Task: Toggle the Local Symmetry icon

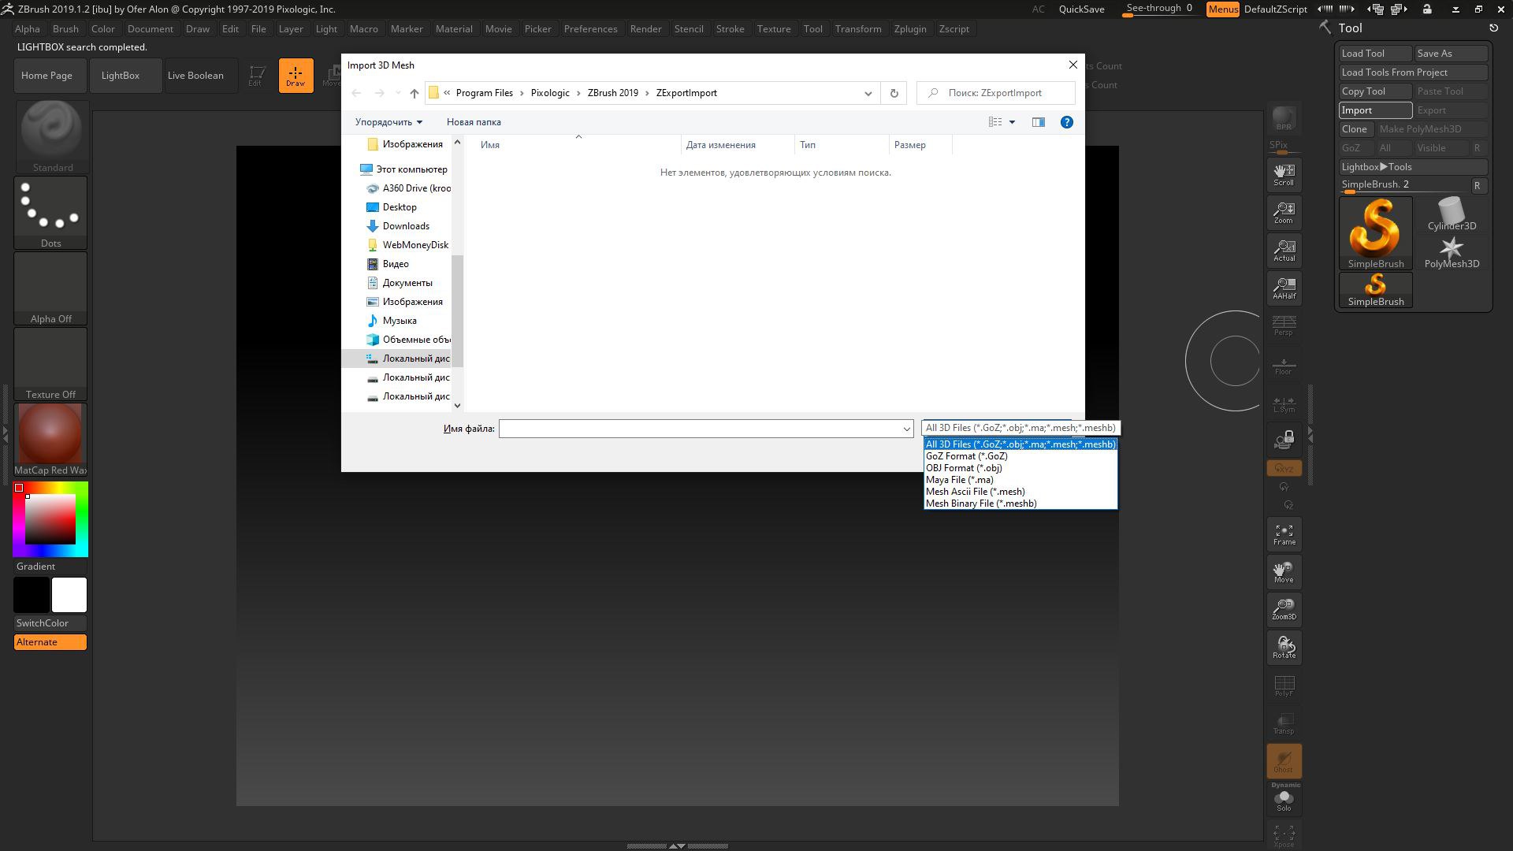Action: click(1284, 405)
